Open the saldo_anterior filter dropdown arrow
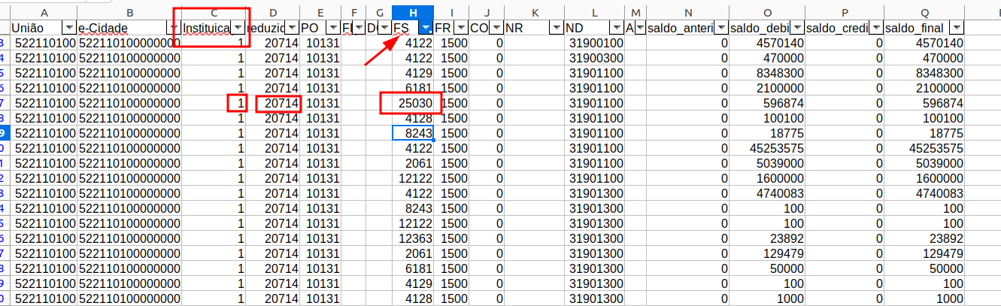 (721, 28)
